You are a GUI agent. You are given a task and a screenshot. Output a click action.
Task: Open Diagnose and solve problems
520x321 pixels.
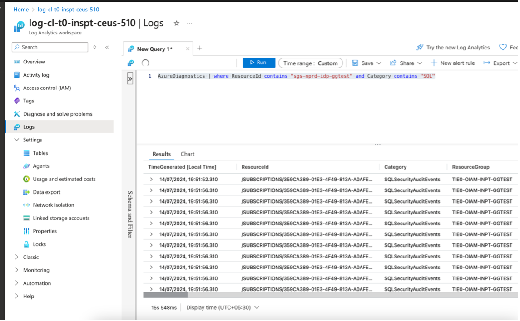click(57, 114)
